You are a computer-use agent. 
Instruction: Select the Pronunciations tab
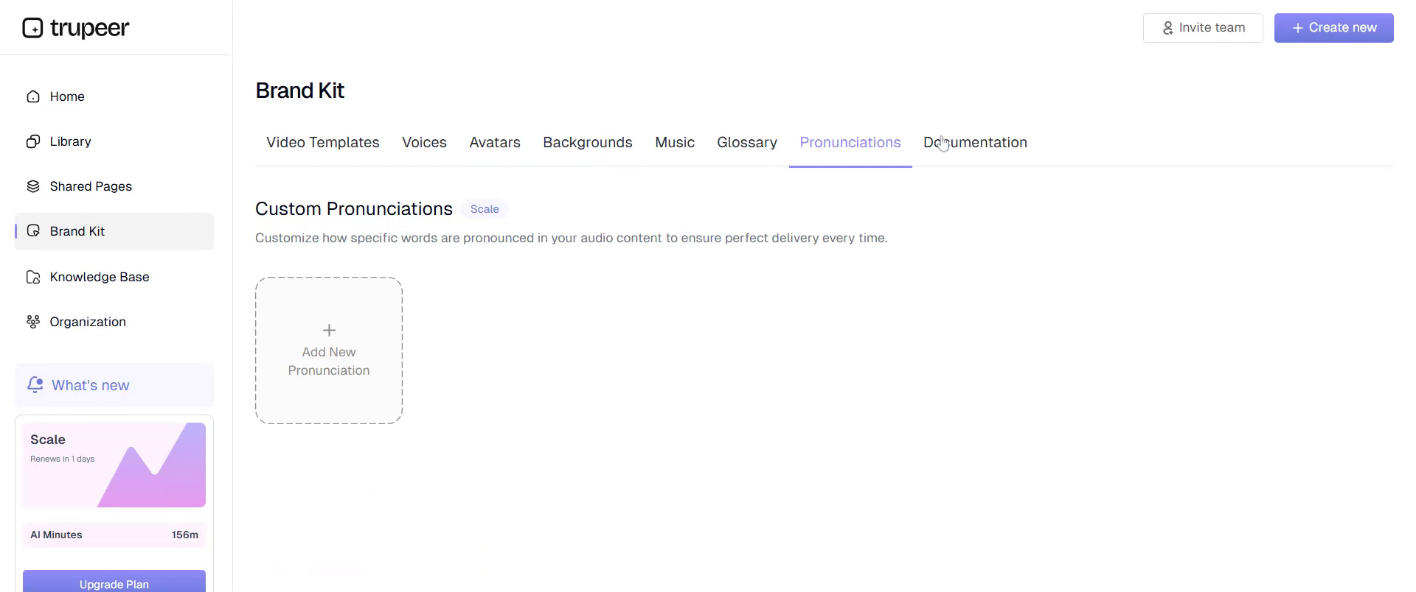pyautogui.click(x=850, y=142)
